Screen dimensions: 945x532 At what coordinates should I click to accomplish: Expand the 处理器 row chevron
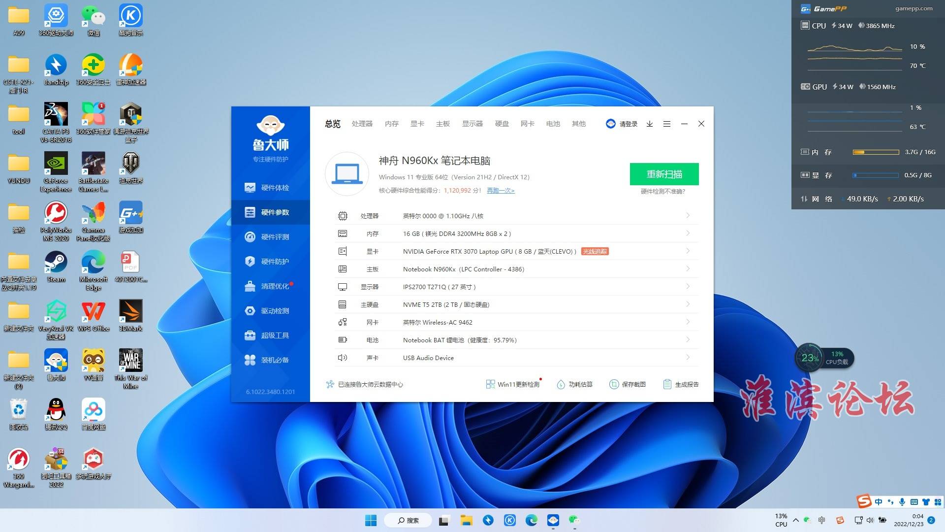tap(688, 215)
